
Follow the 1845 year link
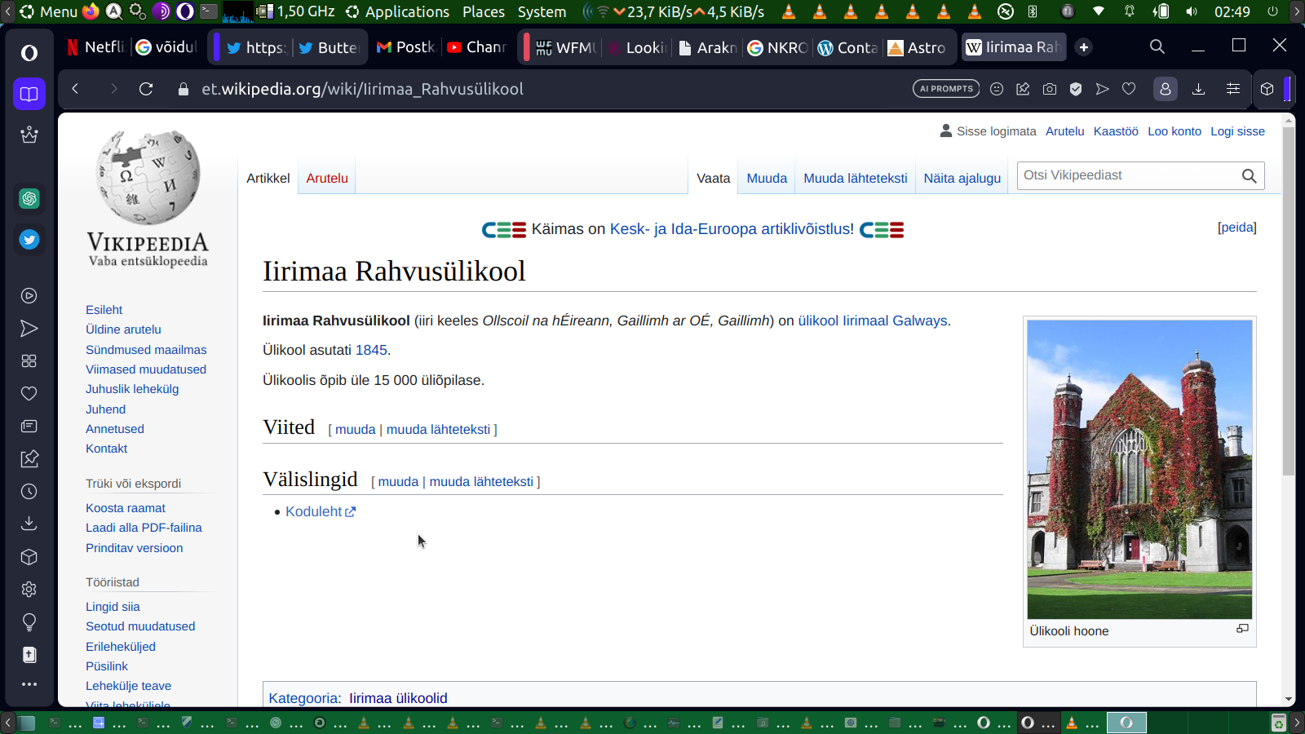[371, 350]
